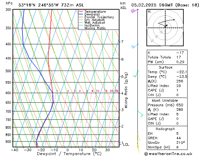Image resolution: width=202 pixels, height=156 pixels.
Task: Click the hodograph circle plot
Action: pos(165,27)
